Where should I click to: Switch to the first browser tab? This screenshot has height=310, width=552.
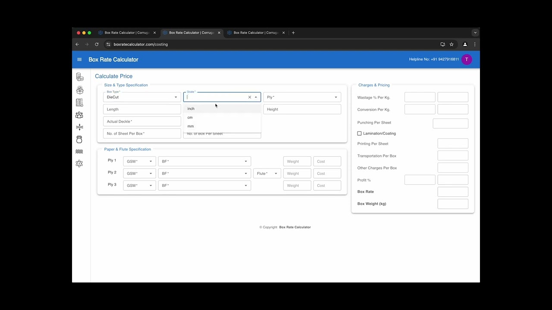click(x=127, y=33)
